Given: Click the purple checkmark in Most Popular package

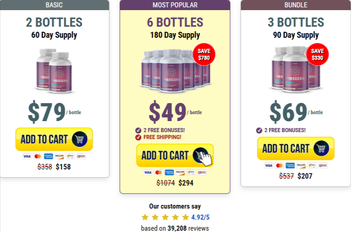Looking at the screenshot, I should (x=138, y=130).
